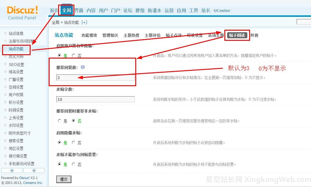The width and height of the screenshot is (311, 187).
Task: Open the 帖子点评 tab
Action: (x=174, y=35)
